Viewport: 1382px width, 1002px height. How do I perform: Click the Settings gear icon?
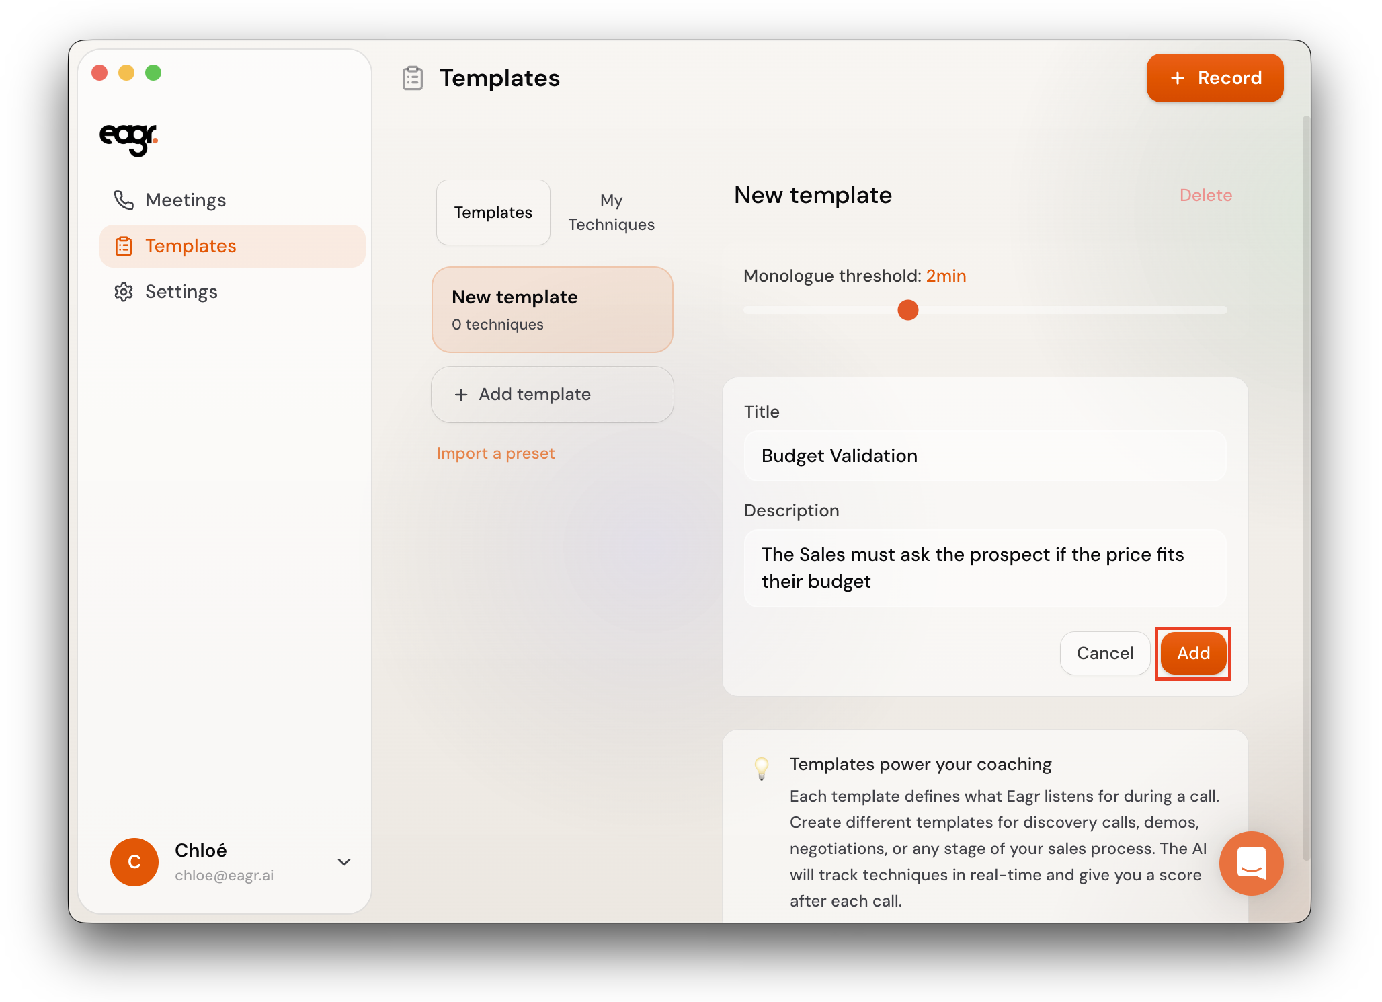tap(124, 292)
